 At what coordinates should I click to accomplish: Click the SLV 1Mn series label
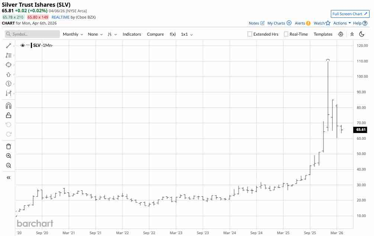point(42,45)
